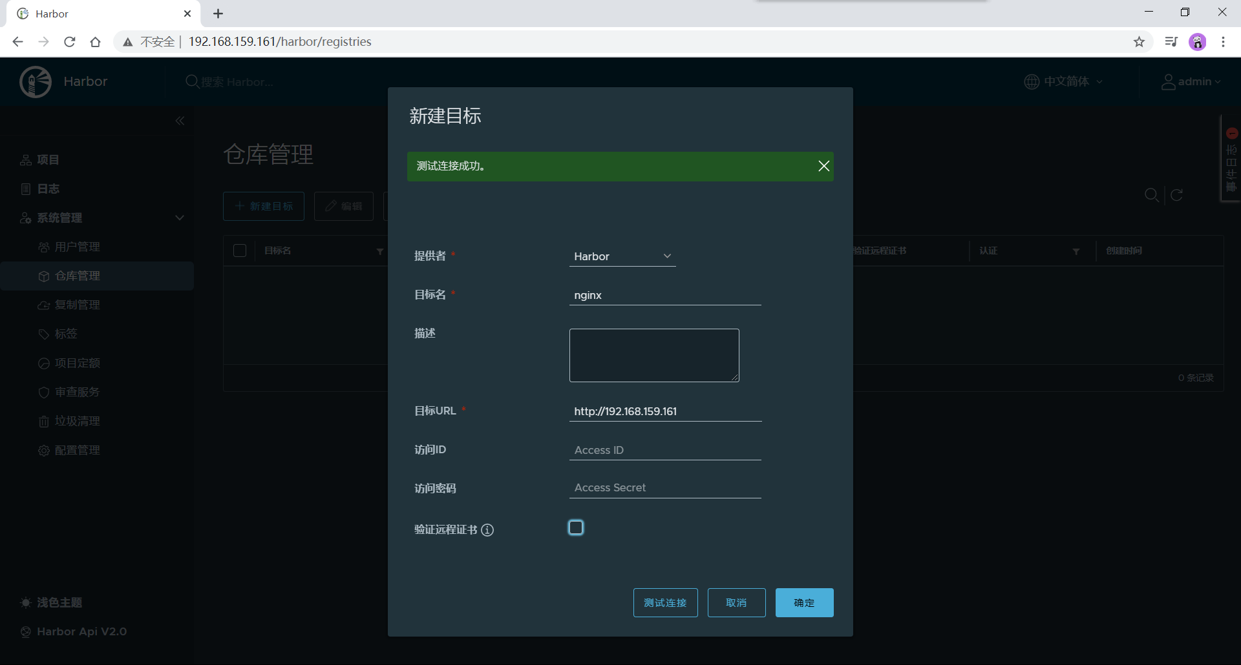Viewport: 1241px width, 665px height.
Task: Click the Access ID field
Action: pyautogui.click(x=665, y=450)
